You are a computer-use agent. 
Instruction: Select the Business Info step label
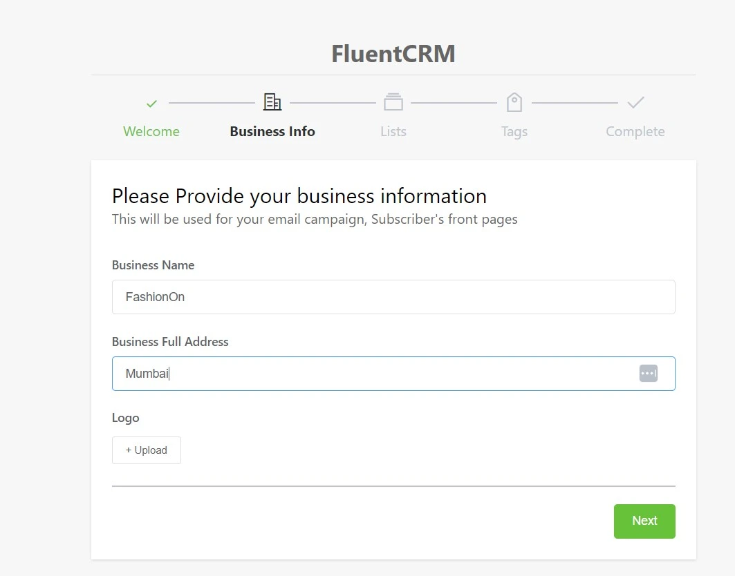(x=272, y=132)
